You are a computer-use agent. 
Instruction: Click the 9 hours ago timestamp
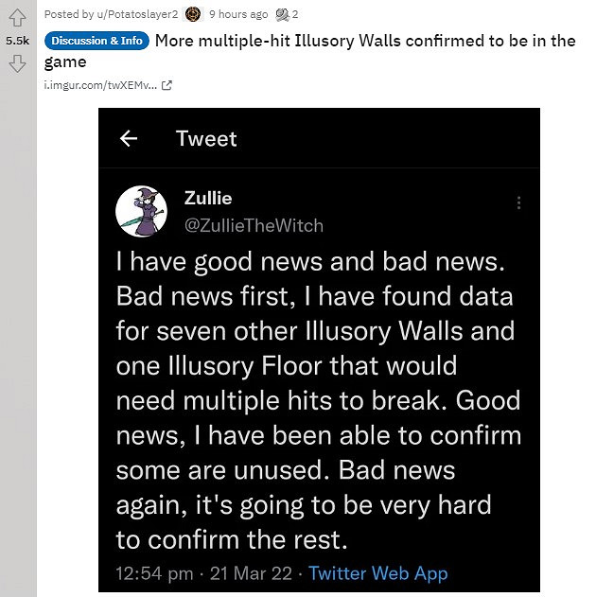click(238, 14)
